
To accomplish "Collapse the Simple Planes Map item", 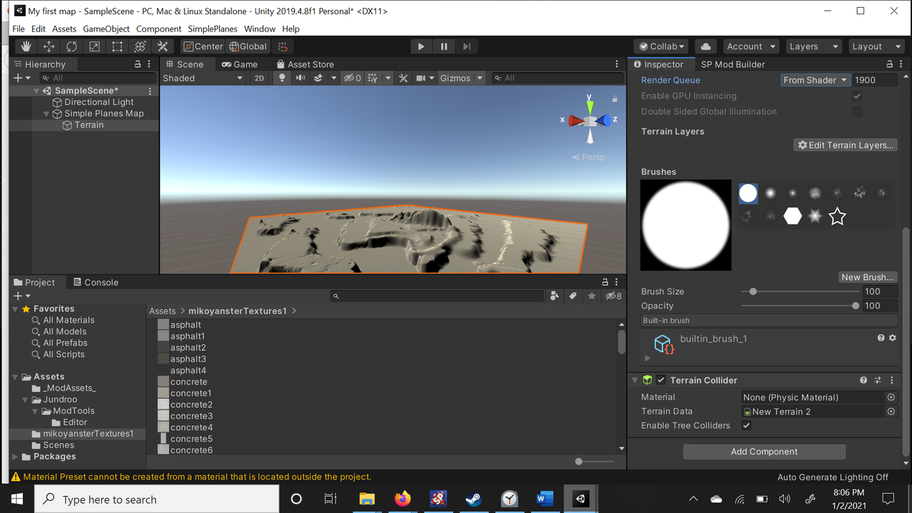I will (x=47, y=113).
